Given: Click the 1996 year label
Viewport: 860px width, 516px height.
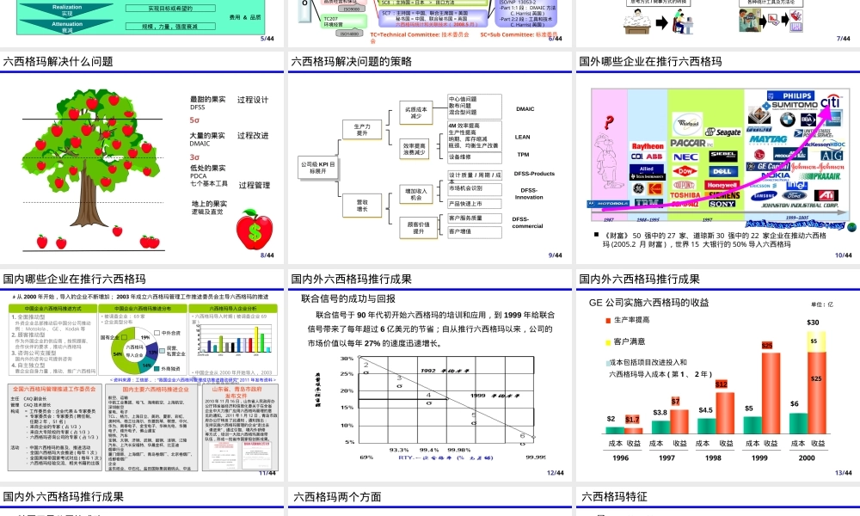Looking at the screenshot, I should coord(620,458).
